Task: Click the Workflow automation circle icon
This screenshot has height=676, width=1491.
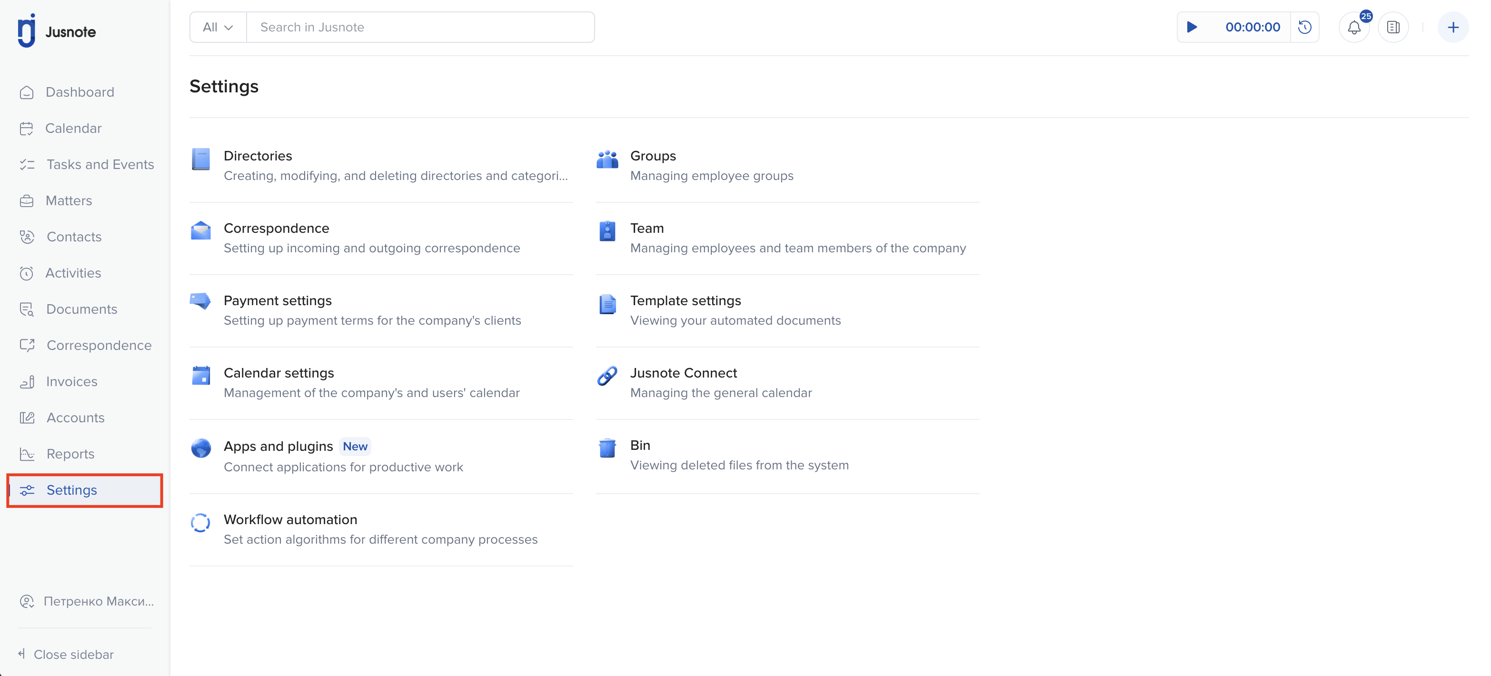Action: [201, 523]
